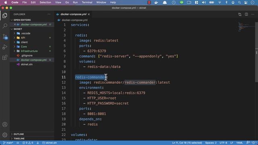The height and width of the screenshot is (145, 258).
Task: Open the Search view in activity bar
Action: [x=5, y=26]
